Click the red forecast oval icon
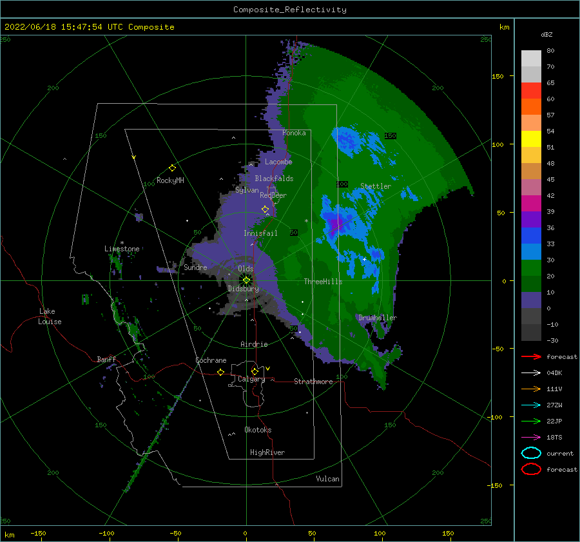 [x=531, y=469]
